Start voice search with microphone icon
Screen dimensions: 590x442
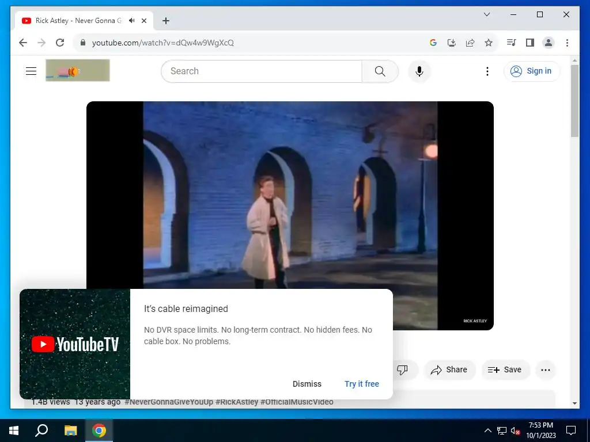pos(419,71)
